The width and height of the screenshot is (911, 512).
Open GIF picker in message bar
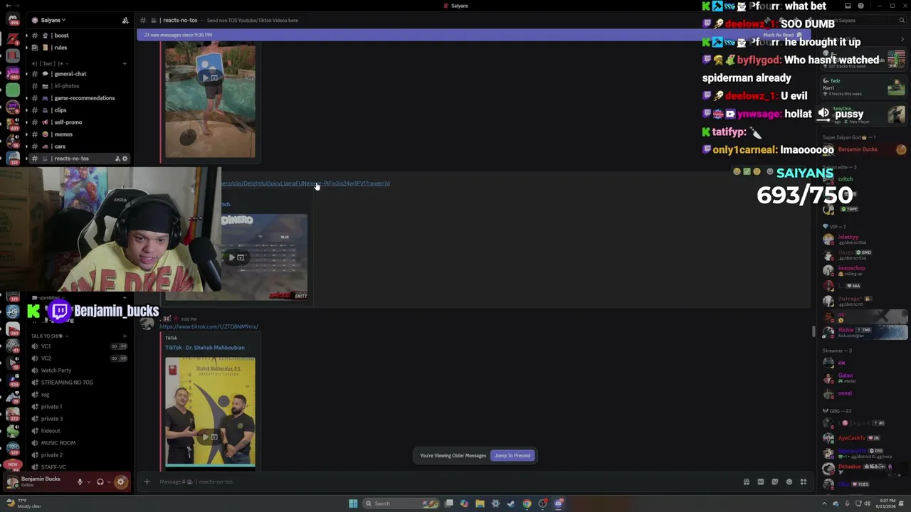pyautogui.click(x=761, y=481)
